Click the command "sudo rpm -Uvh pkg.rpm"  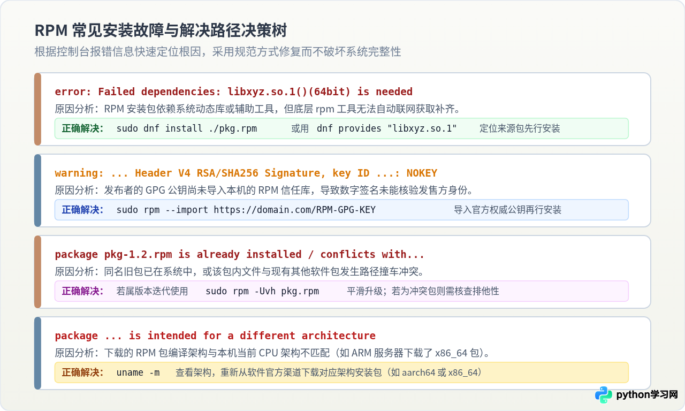(262, 291)
